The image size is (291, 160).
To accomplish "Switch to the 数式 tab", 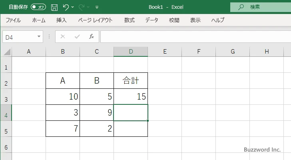I will 130,20.
